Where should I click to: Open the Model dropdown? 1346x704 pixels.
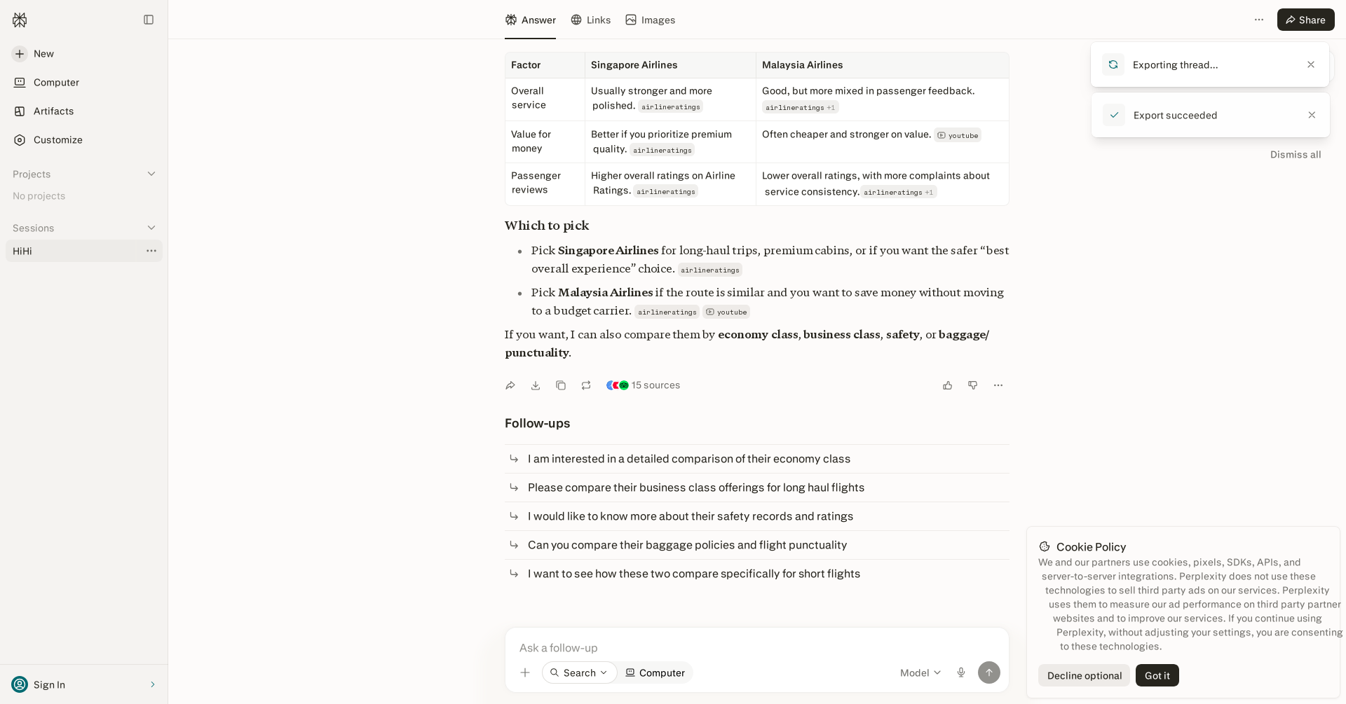pos(920,672)
